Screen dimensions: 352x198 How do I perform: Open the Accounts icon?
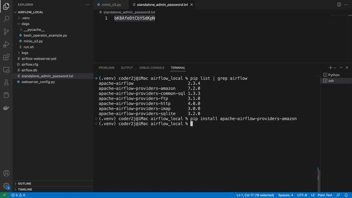pyautogui.click(x=6, y=173)
